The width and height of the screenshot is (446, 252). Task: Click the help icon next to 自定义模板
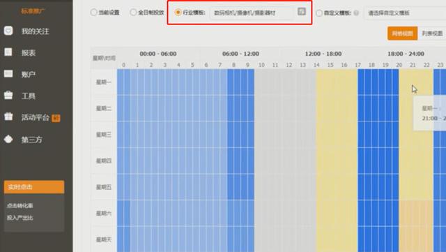356,13
